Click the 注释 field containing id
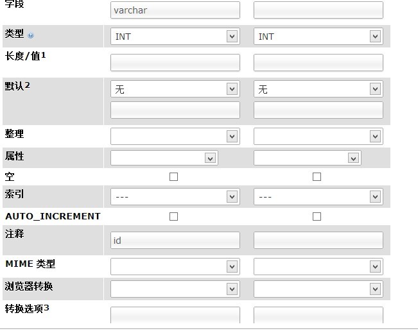 point(175,240)
